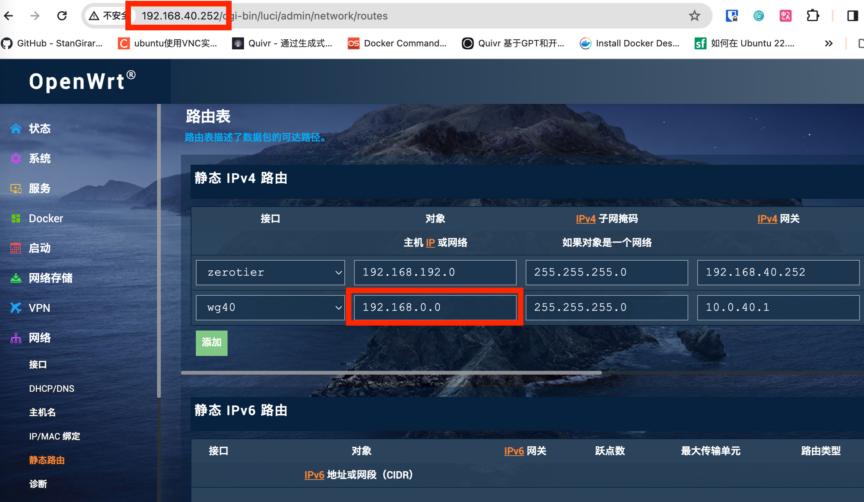The image size is (864, 502).
Task: Open the wg40 interface dropdown
Action: tap(270, 307)
